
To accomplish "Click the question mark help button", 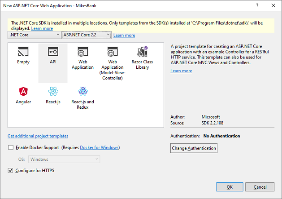I will pos(257,5).
